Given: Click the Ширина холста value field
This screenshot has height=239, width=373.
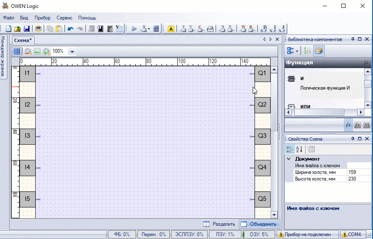Looking at the screenshot, I should pyautogui.click(x=358, y=172).
